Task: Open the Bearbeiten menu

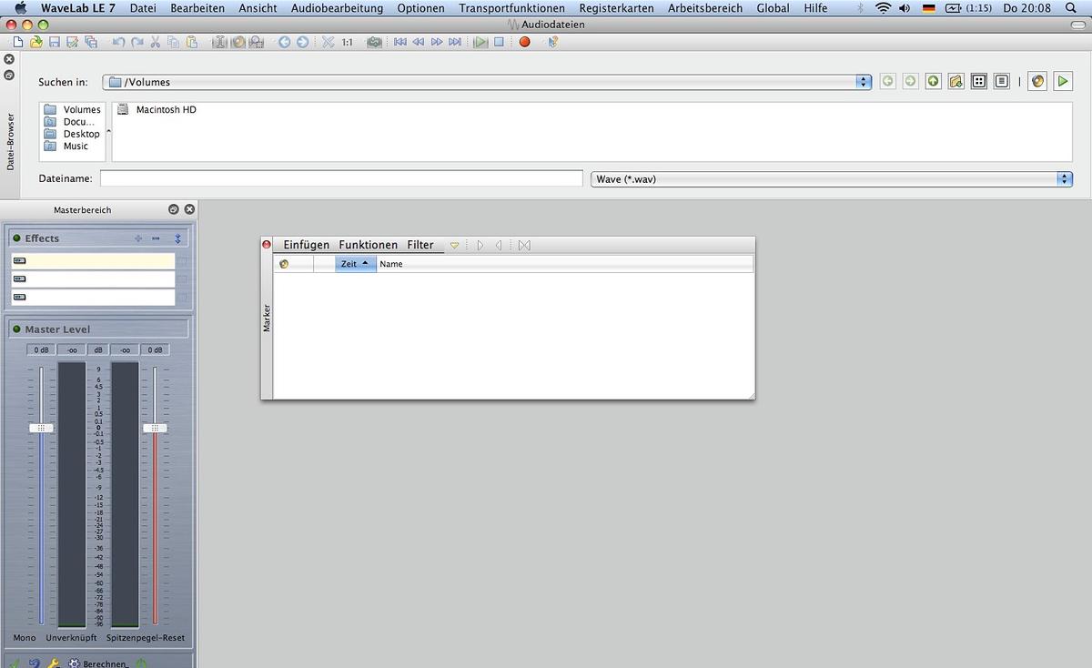Action: pos(197,8)
